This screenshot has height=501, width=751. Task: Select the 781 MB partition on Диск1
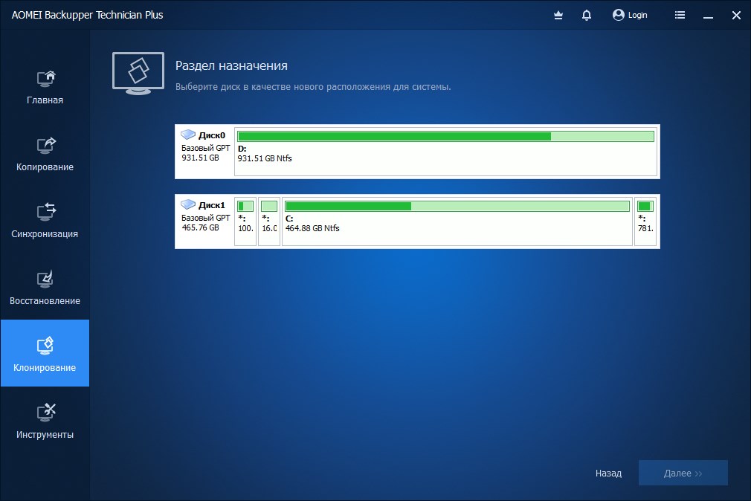point(645,222)
